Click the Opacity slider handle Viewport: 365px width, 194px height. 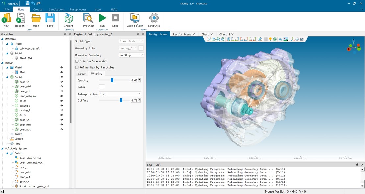112,80
